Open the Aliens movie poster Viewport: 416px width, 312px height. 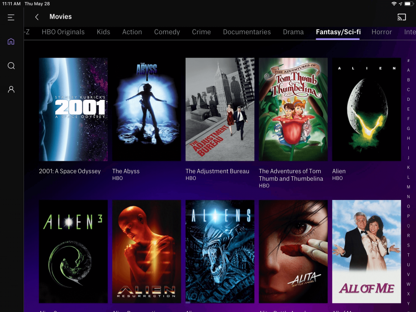click(x=220, y=251)
